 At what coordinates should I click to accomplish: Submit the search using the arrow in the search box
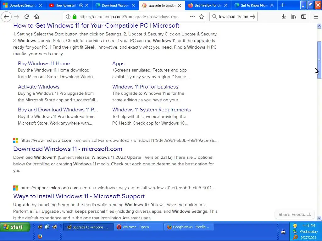pyautogui.click(x=253, y=17)
